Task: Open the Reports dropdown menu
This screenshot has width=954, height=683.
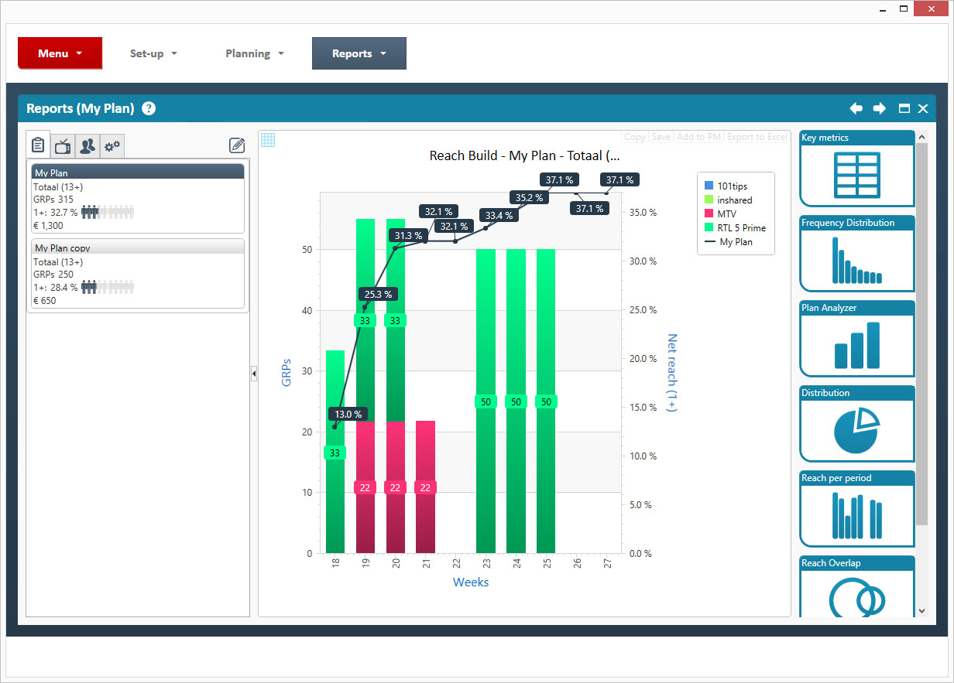Action: coord(359,53)
